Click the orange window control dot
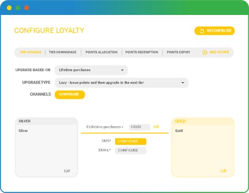249x193 pixels. tap(27, 8)
